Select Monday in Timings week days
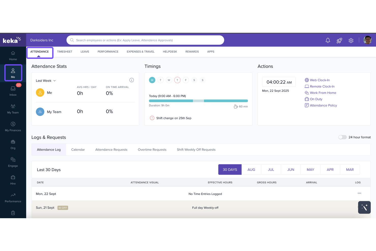 (152, 80)
